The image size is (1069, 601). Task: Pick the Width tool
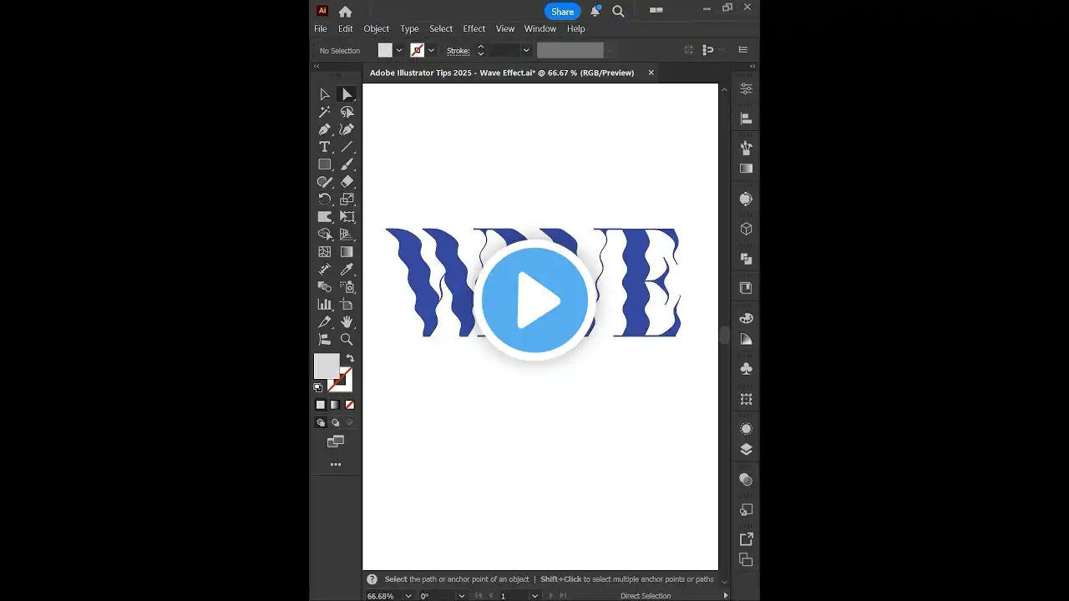[x=325, y=217]
